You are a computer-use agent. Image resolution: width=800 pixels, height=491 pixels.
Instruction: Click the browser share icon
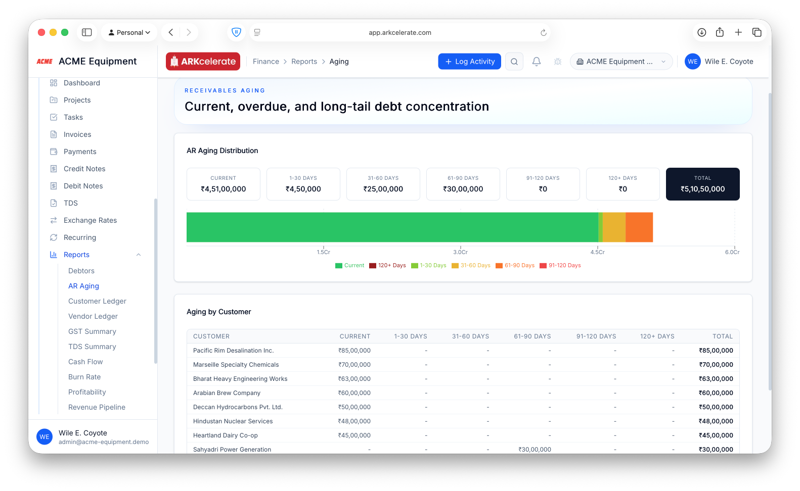pos(720,32)
